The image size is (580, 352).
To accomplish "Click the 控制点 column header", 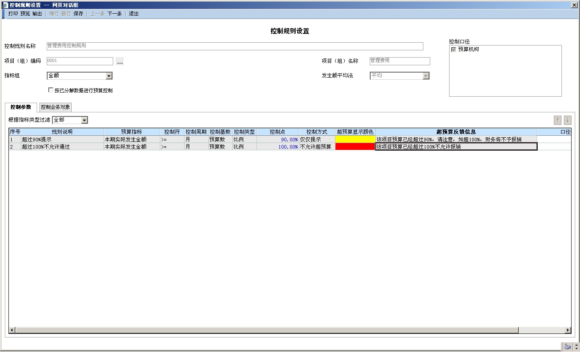I will (x=278, y=132).
